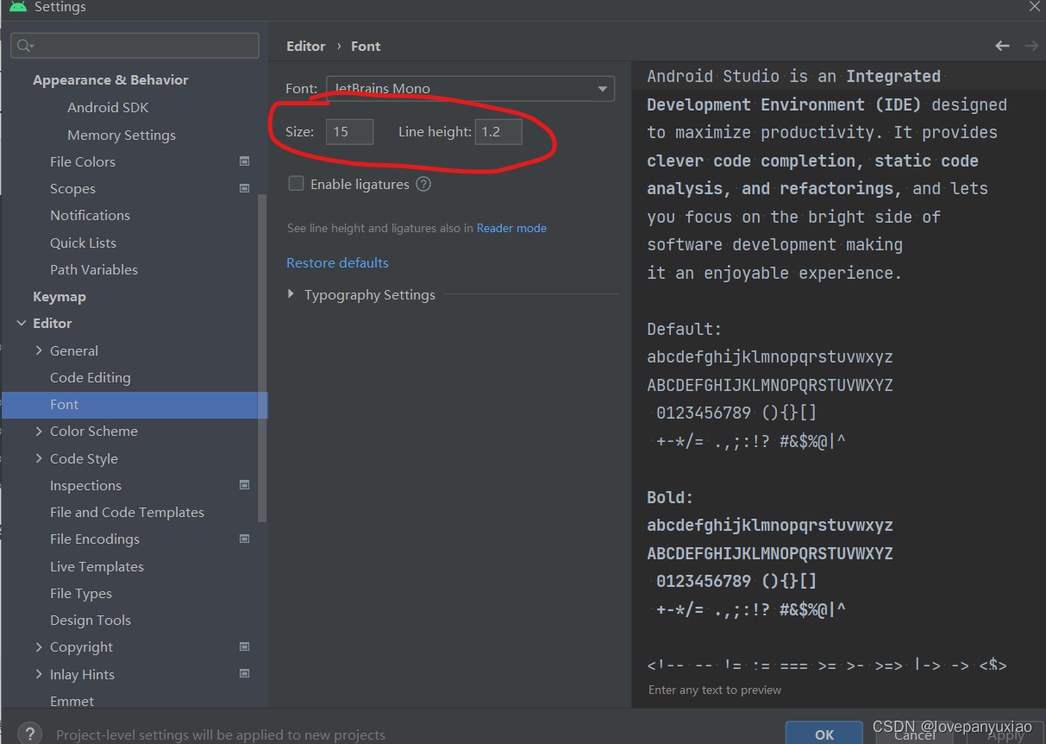
Task: Open the Font family dropdown
Action: pos(470,88)
